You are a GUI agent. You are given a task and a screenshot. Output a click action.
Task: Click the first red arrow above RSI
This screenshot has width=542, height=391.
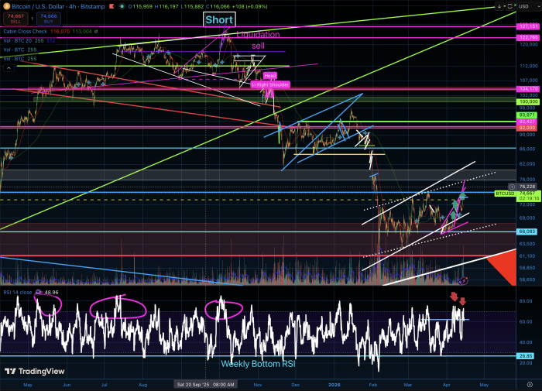[454, 297]
